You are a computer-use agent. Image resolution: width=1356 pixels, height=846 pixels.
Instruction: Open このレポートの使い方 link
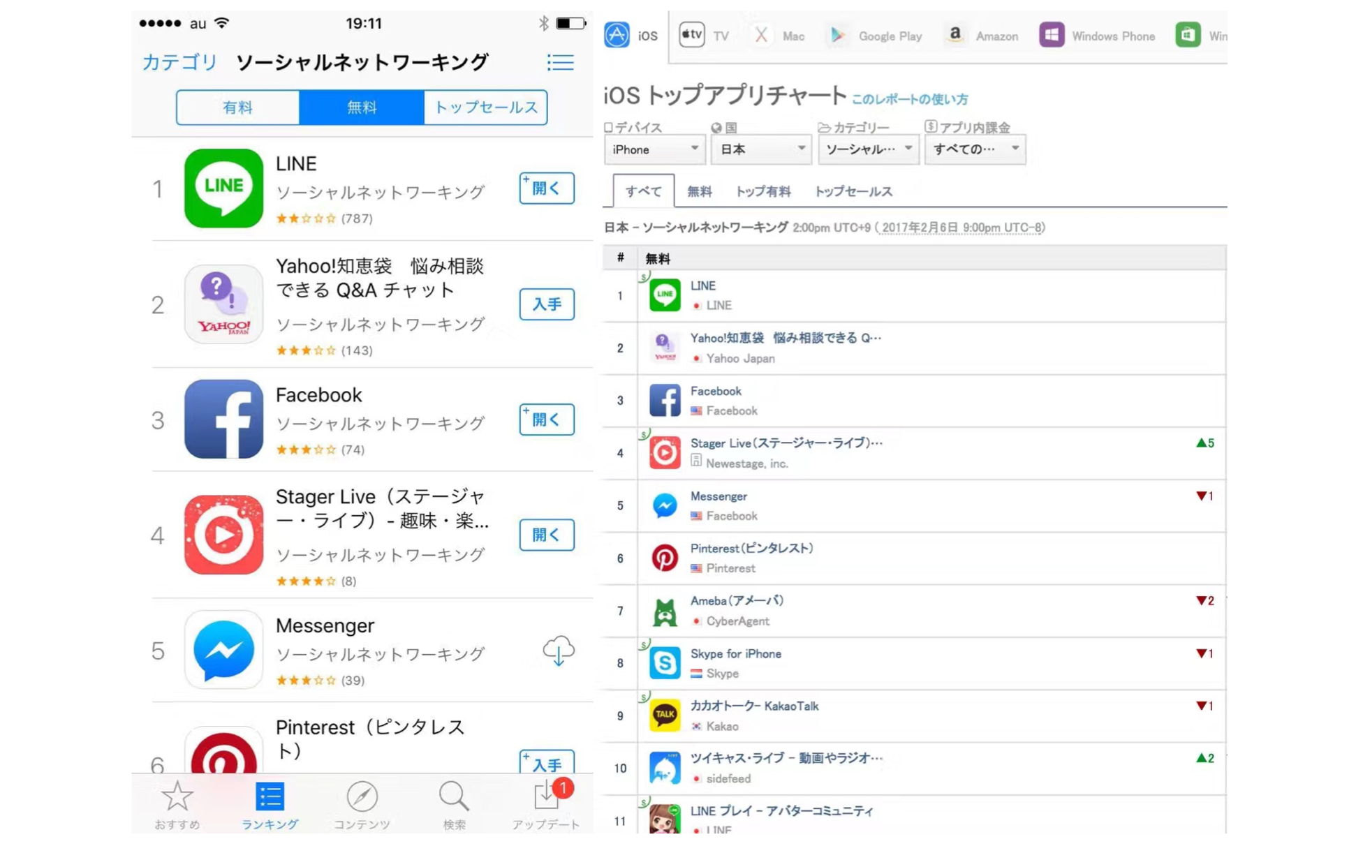[910, 99]
